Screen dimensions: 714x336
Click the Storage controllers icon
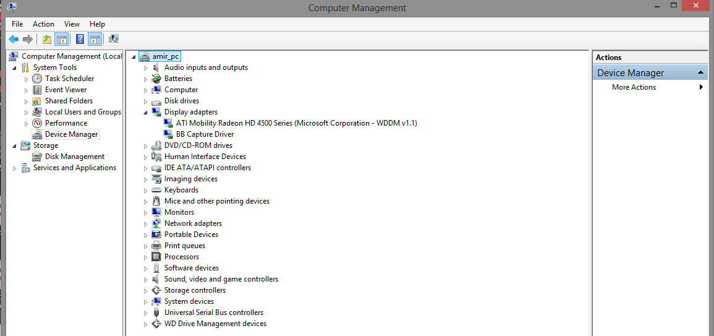(156, 290)
